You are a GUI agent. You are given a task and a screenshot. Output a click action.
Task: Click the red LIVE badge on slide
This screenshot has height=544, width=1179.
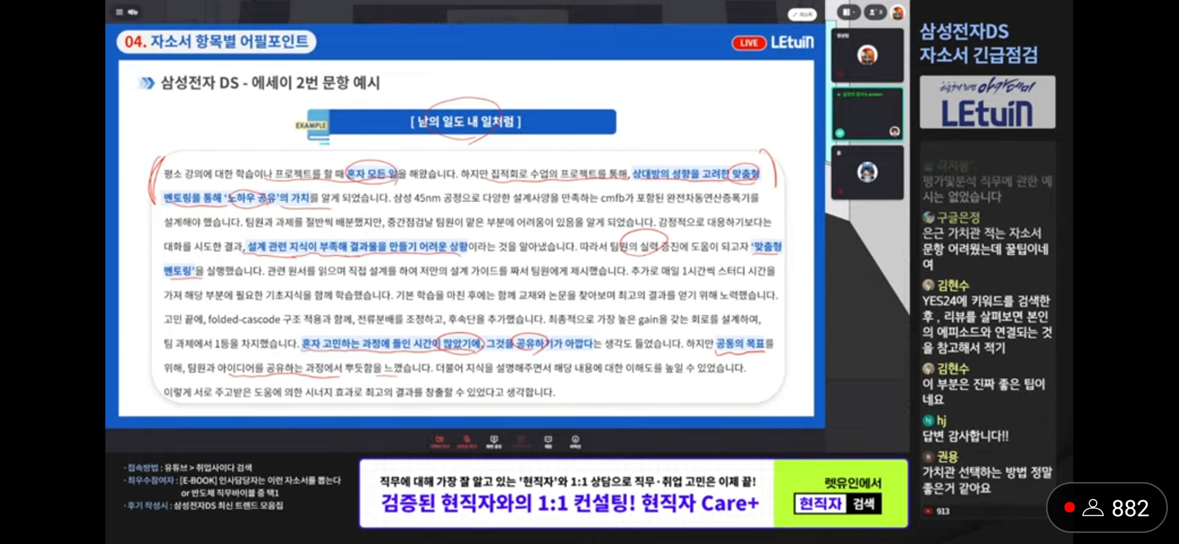tap(749, 43)
